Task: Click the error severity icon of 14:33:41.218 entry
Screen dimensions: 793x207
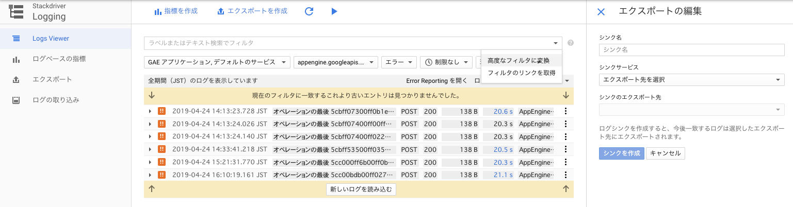Action: pos(161,149)
